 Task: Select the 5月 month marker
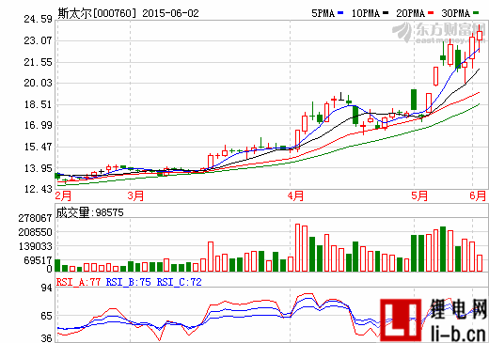419,196
